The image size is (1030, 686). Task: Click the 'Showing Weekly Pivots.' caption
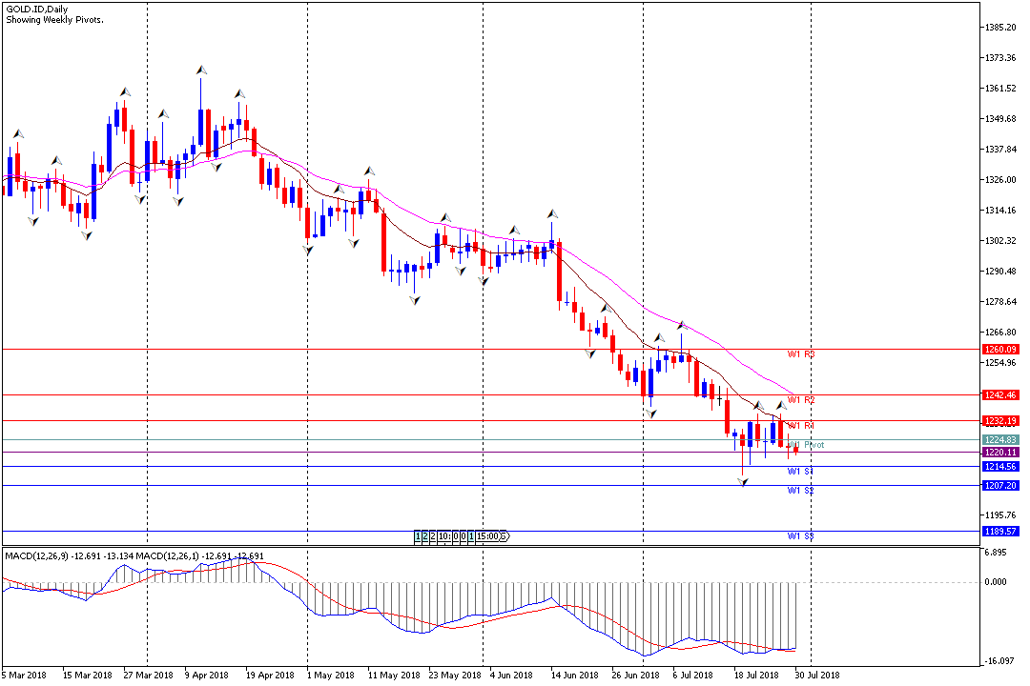coord(54,20)
